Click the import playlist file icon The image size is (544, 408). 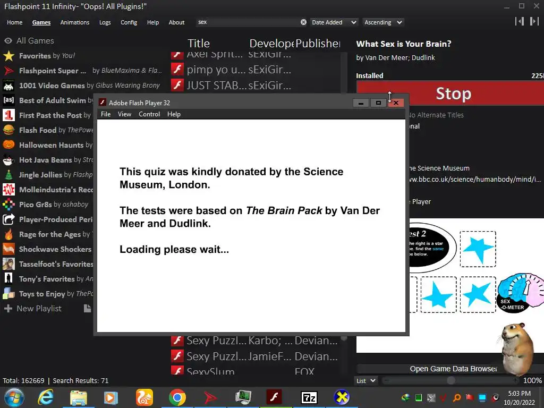[88, 308]
